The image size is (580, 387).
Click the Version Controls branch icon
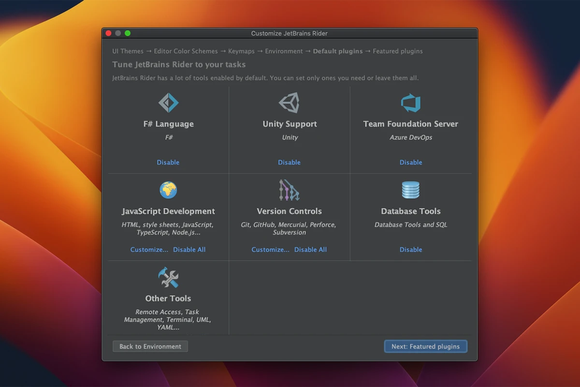290,190
